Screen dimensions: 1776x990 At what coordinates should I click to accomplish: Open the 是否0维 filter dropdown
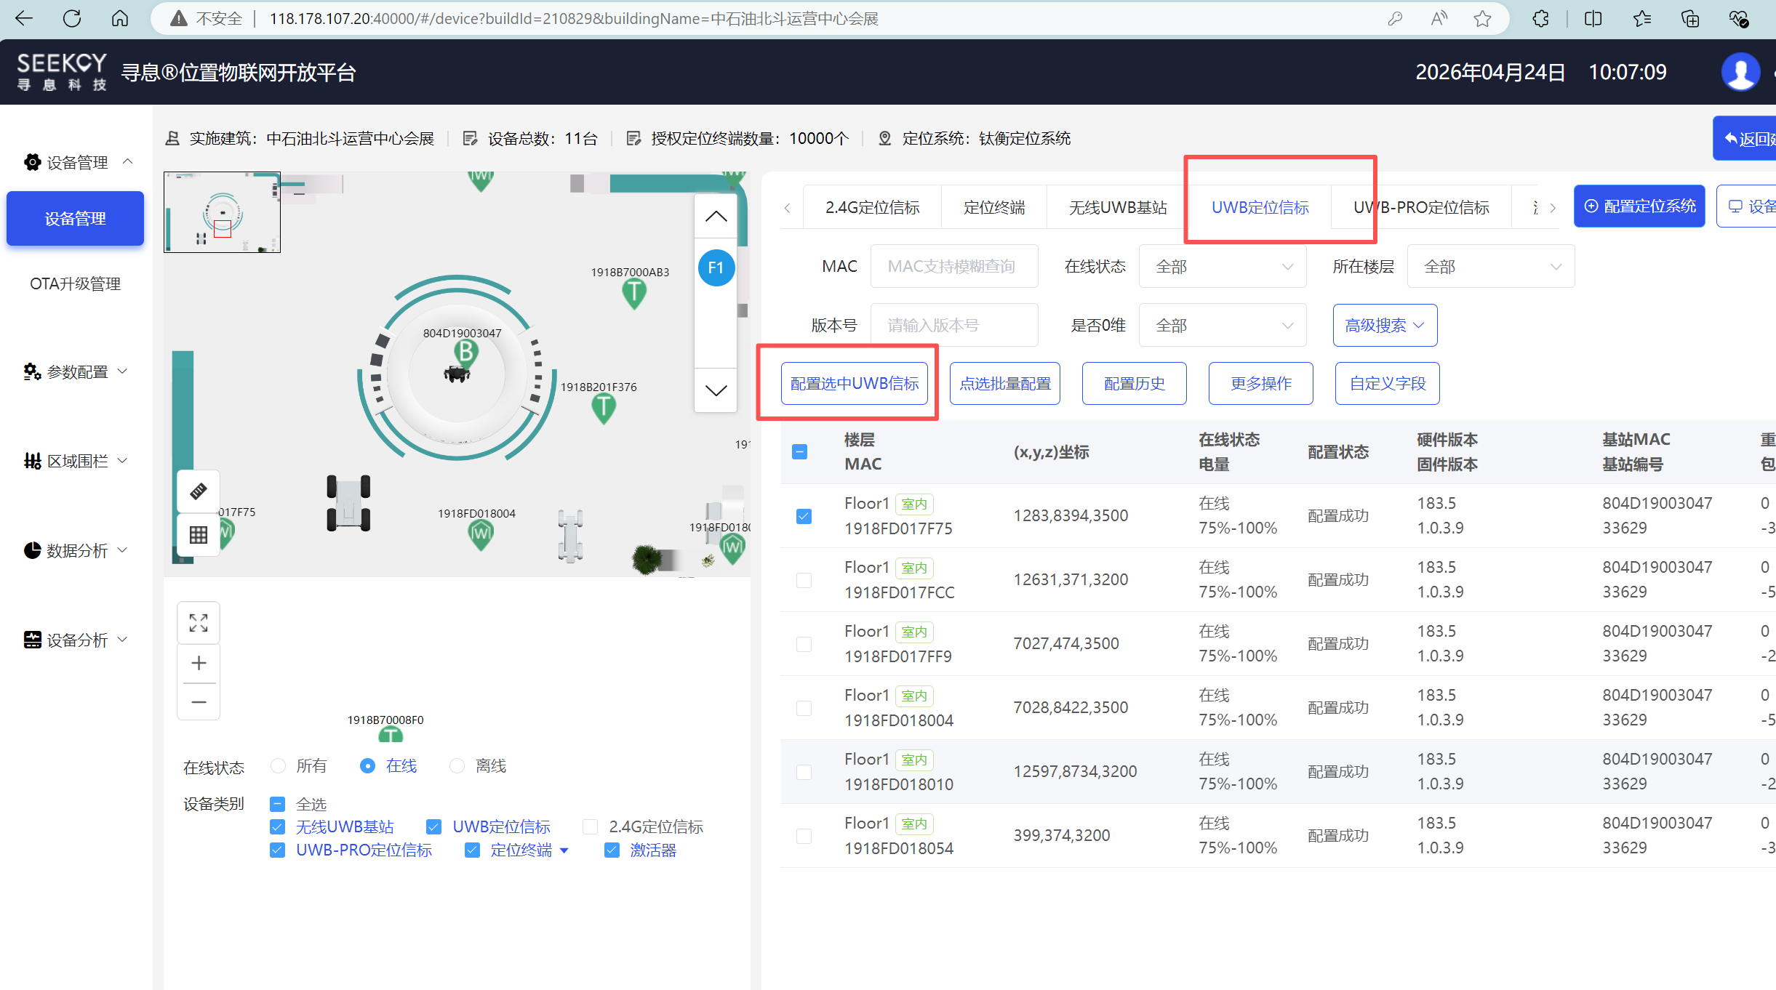pos(1223,326)
